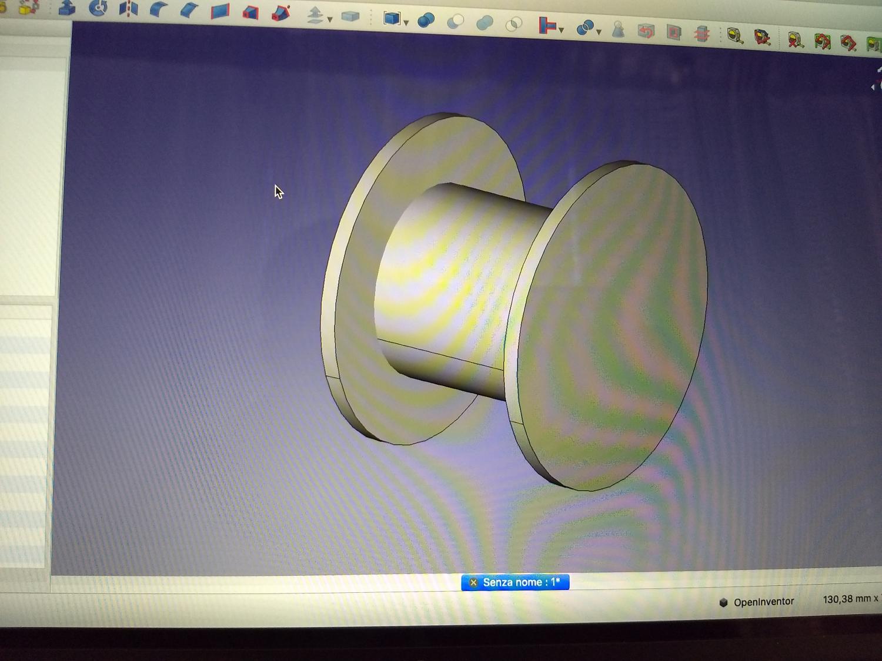Switch to the "Senza nome : 1*" tab
The image size is (882, 661).
coord(521,582)
